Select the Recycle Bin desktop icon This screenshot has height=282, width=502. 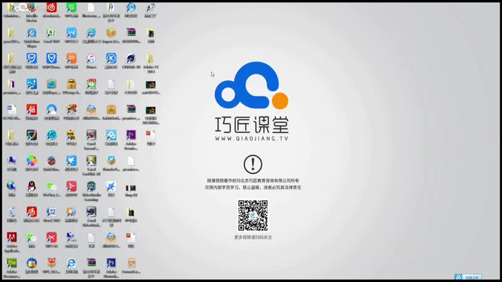coord(12,212)
